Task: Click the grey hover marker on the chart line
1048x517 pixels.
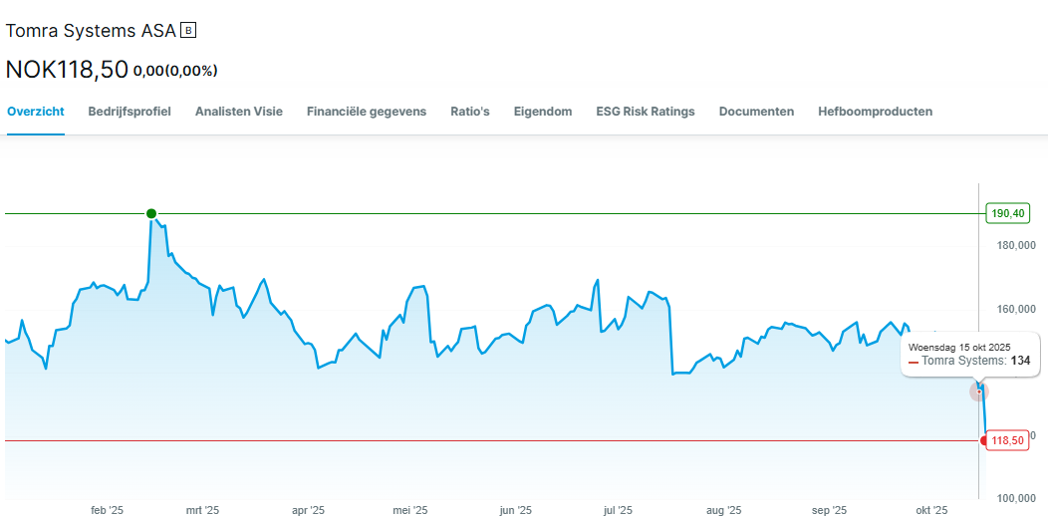Action: [979, 391]
